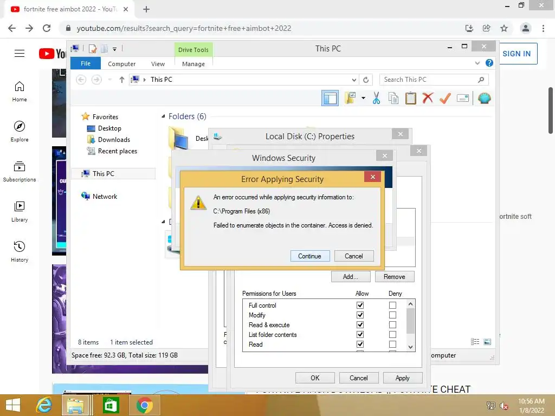Screen dimensions: 555x416
Task: Click the Remove button in permissions dialog
Action: coord(395,277)
